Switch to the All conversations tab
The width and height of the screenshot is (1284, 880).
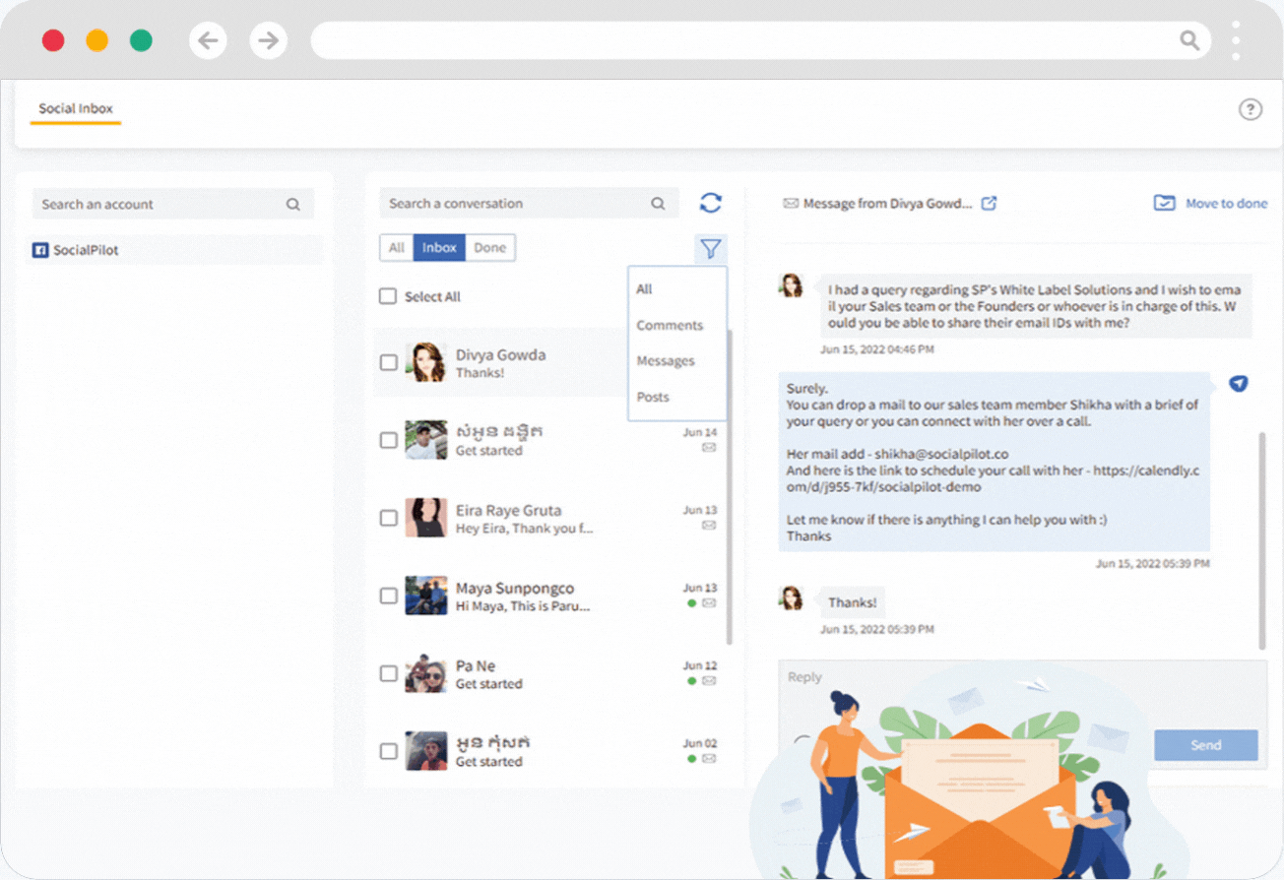click(397, 247)
